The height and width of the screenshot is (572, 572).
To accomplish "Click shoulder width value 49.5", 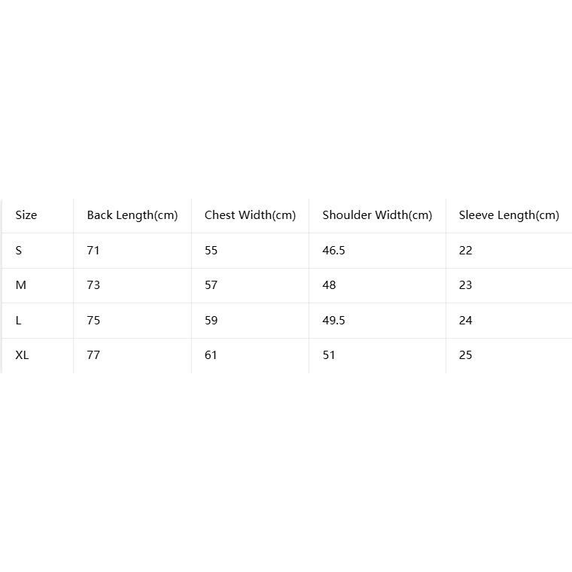I will click(x=333, y=321).
